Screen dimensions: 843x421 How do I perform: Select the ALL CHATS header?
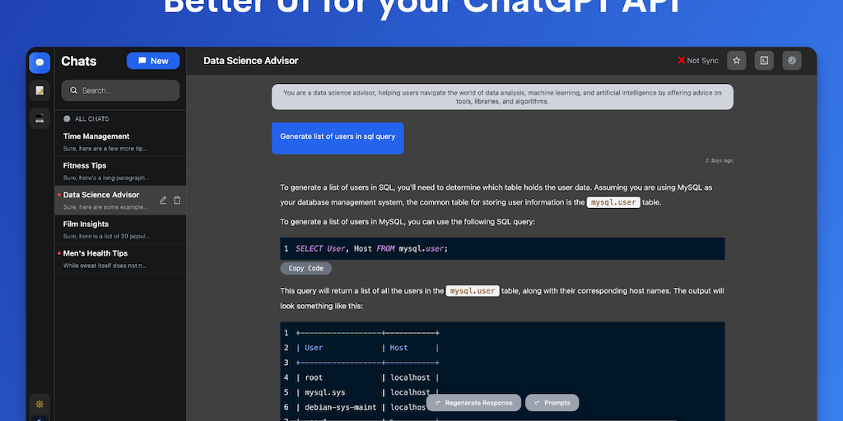coord(86,118)
